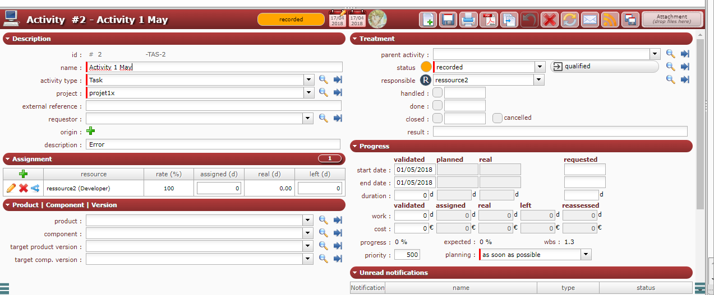Edit ressource2 assignment with pencil icon
Viewport: 714px width, 295px height.
pyautogui.click(x=11, y=189)
